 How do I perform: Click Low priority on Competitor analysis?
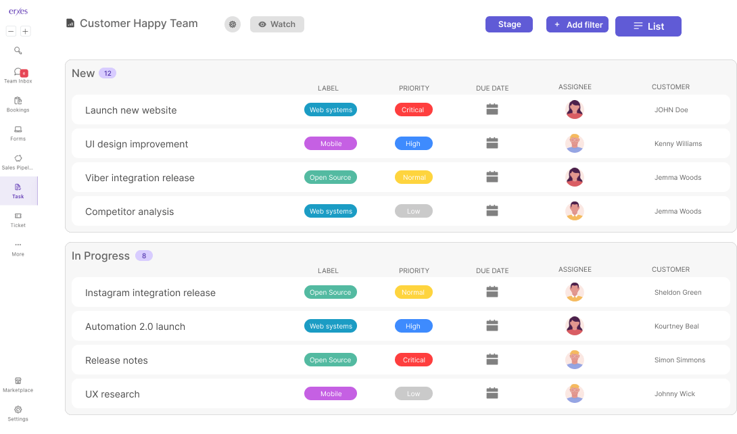pyautogui.click(x=414, y=211)
